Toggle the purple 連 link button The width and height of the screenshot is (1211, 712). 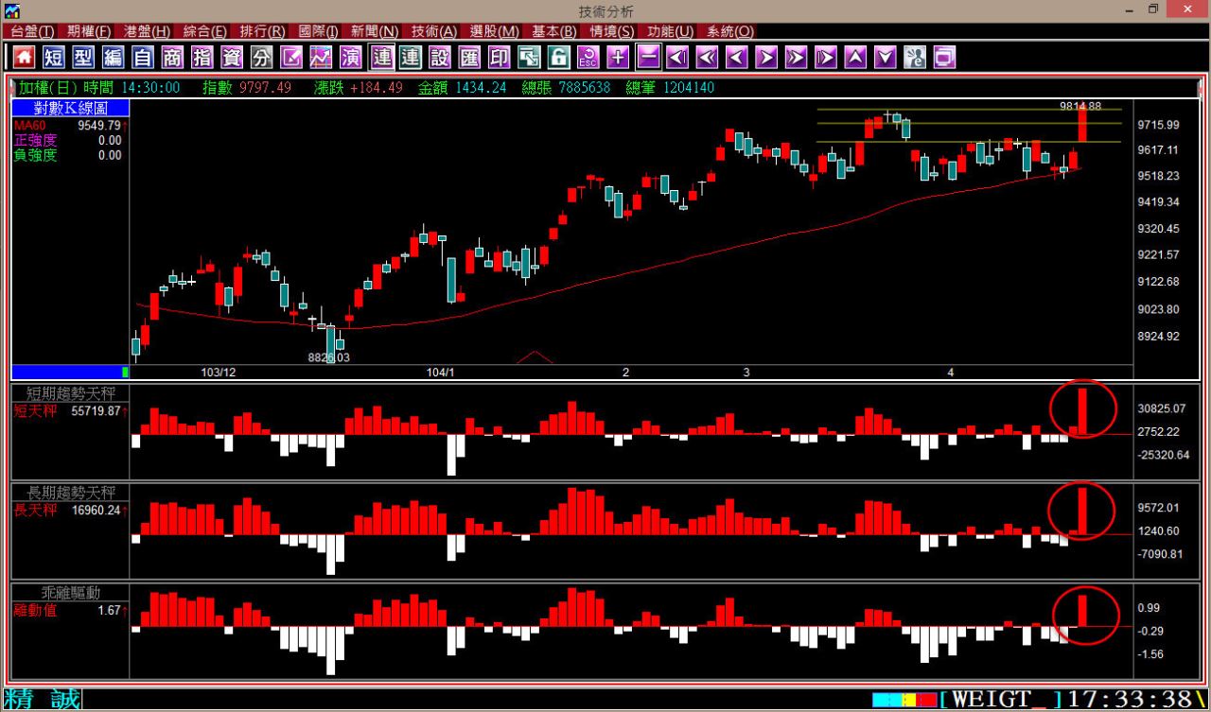[x=381, y=58]
